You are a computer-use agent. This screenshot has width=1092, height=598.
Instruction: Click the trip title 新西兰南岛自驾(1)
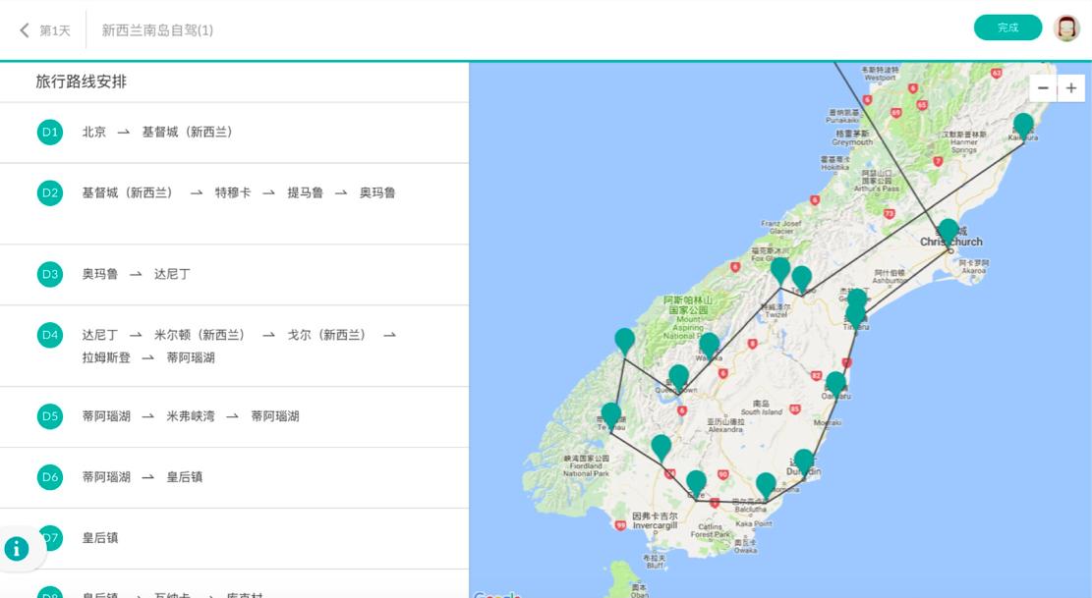tap(157, 29)
